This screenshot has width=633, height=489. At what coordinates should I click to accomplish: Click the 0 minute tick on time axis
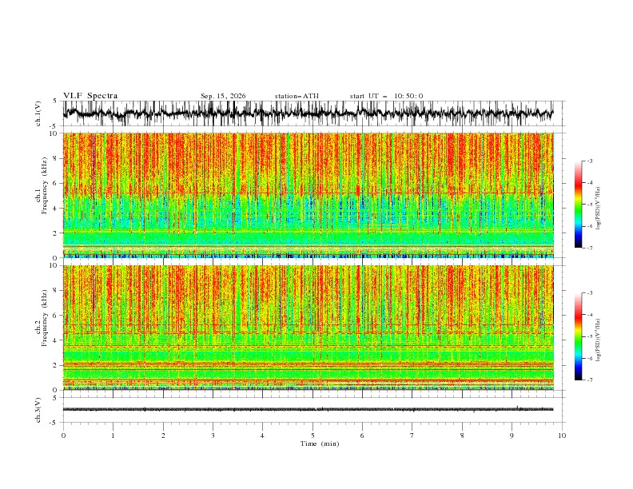point(63,435)
